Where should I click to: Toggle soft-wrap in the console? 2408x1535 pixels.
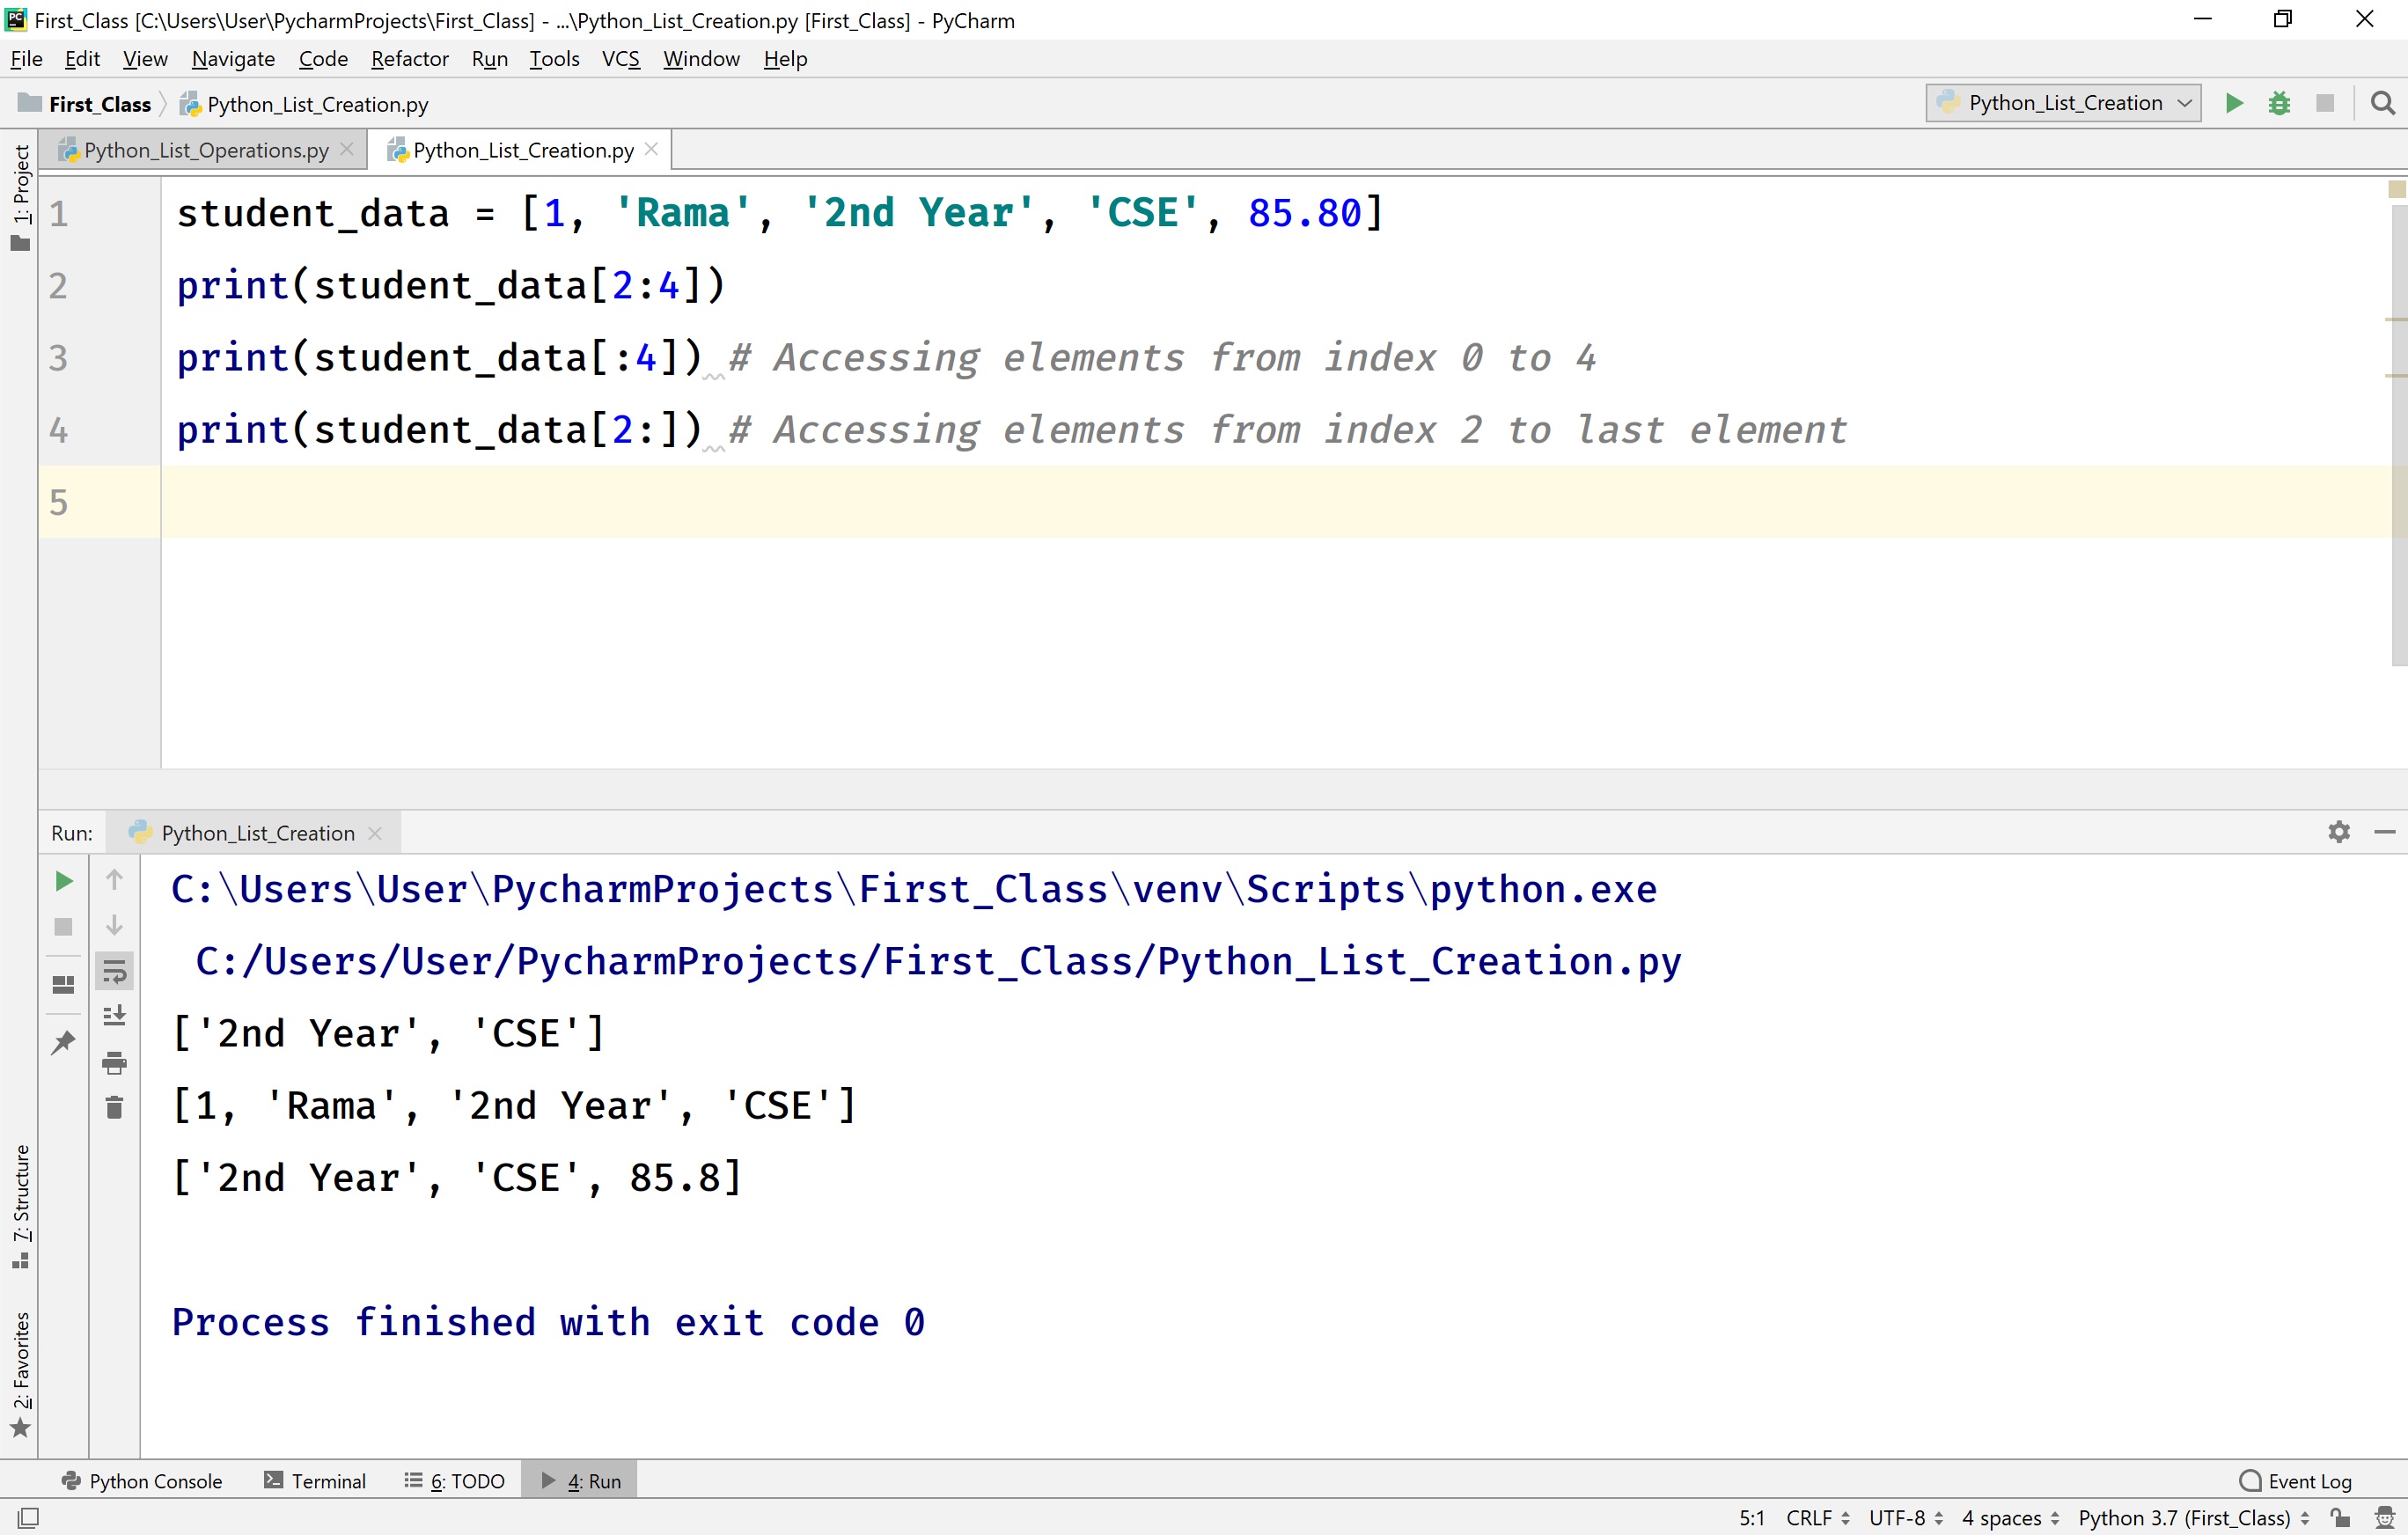(114, 969)
